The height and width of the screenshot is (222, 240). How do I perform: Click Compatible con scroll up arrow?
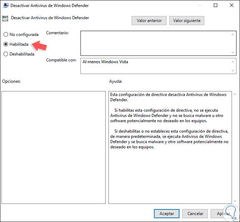click(233, 62)
